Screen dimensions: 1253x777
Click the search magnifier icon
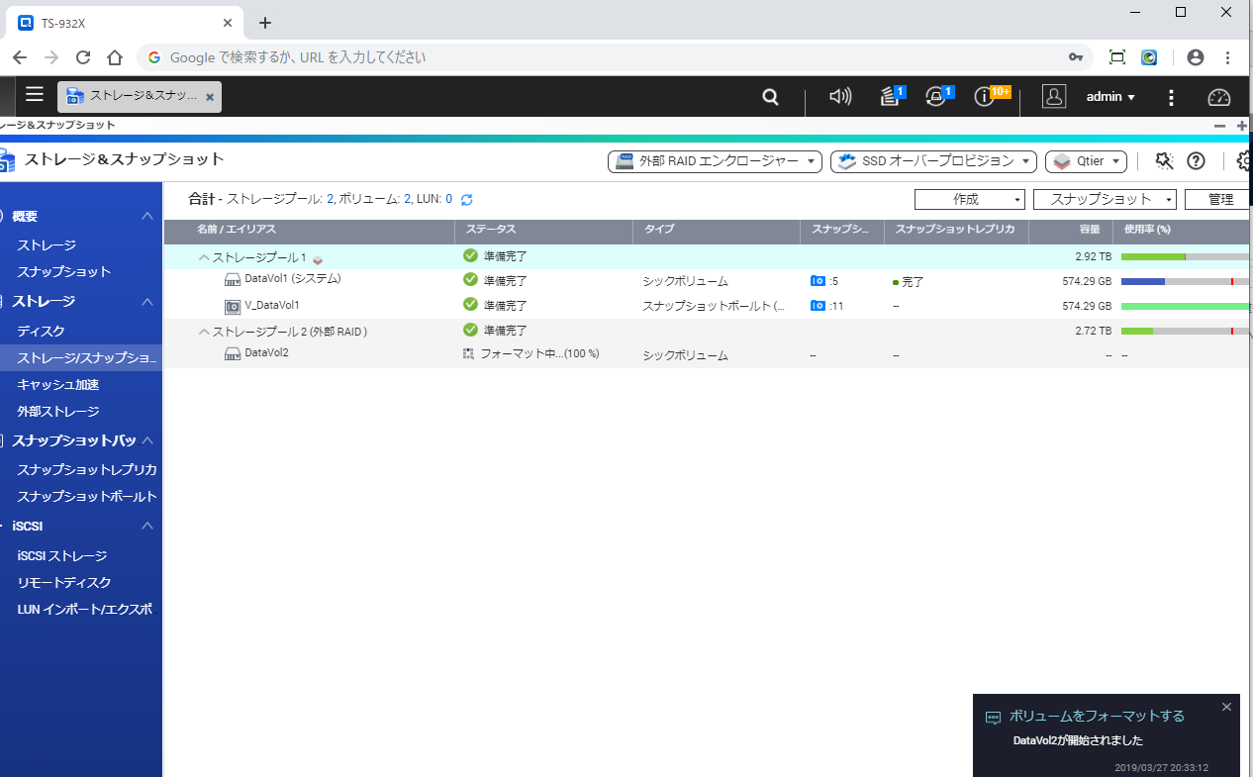pos(770,97)
